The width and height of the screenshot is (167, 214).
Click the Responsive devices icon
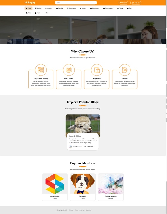[x=97, y=70]
